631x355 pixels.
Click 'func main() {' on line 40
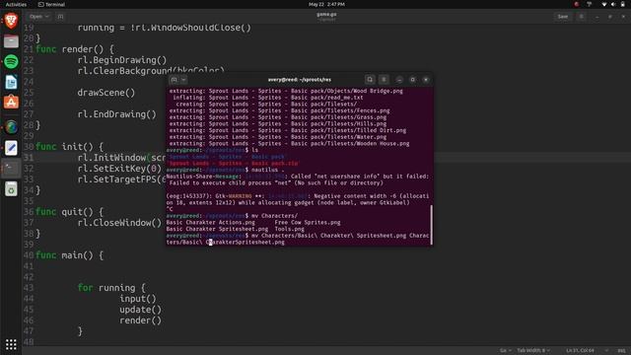click(70, 255)
